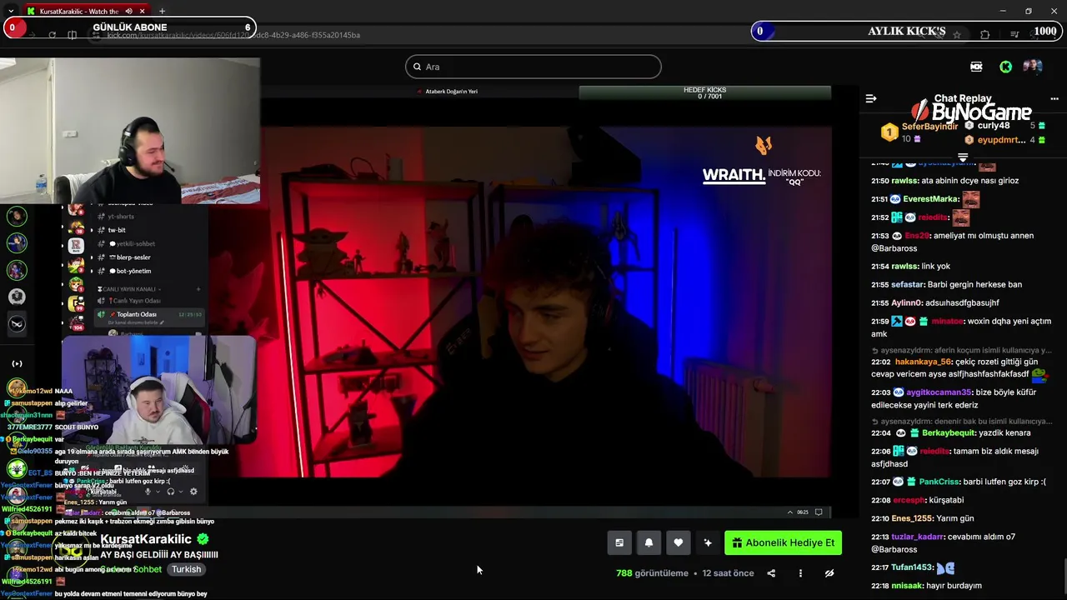Click Abonelik Hediye Et button
Image resolution: width=1067 pixels, height=600 pixels.
[783, 542]
